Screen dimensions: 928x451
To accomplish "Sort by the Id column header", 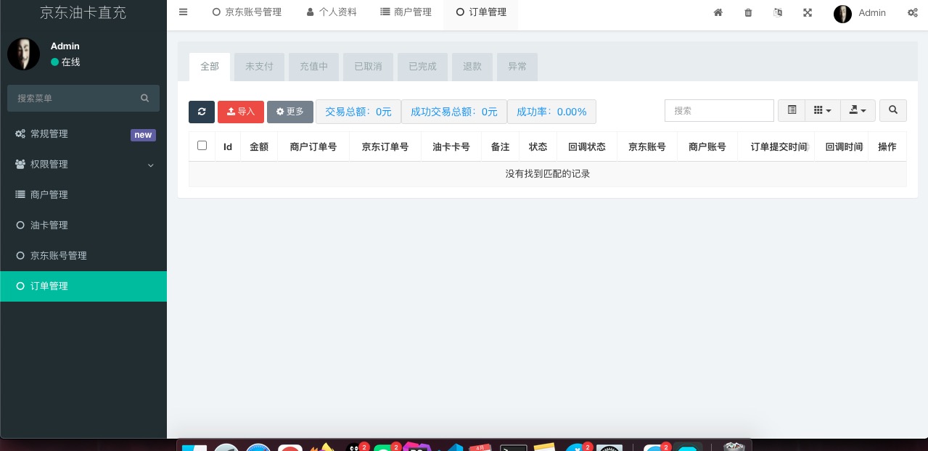I will 228,146.
